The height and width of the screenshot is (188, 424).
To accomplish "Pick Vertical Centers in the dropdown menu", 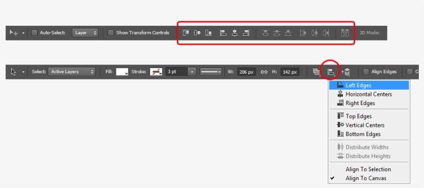I will [x=369, y=125].
